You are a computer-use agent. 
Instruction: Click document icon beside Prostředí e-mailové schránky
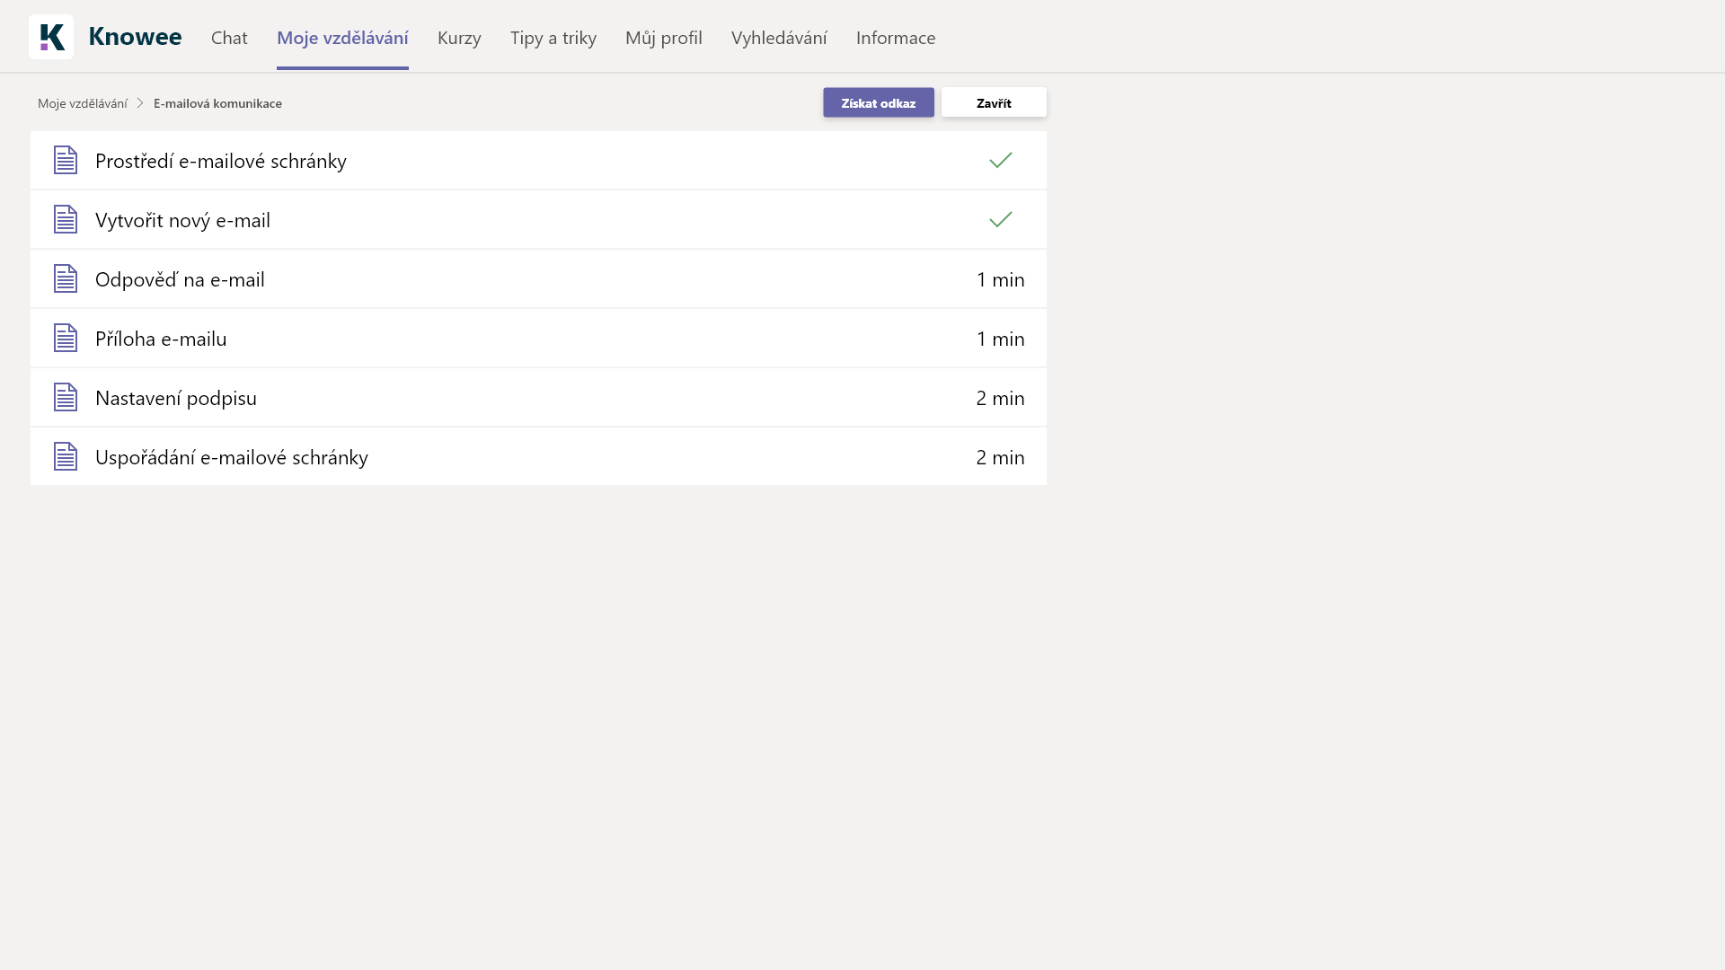click(x=66, y=161)
